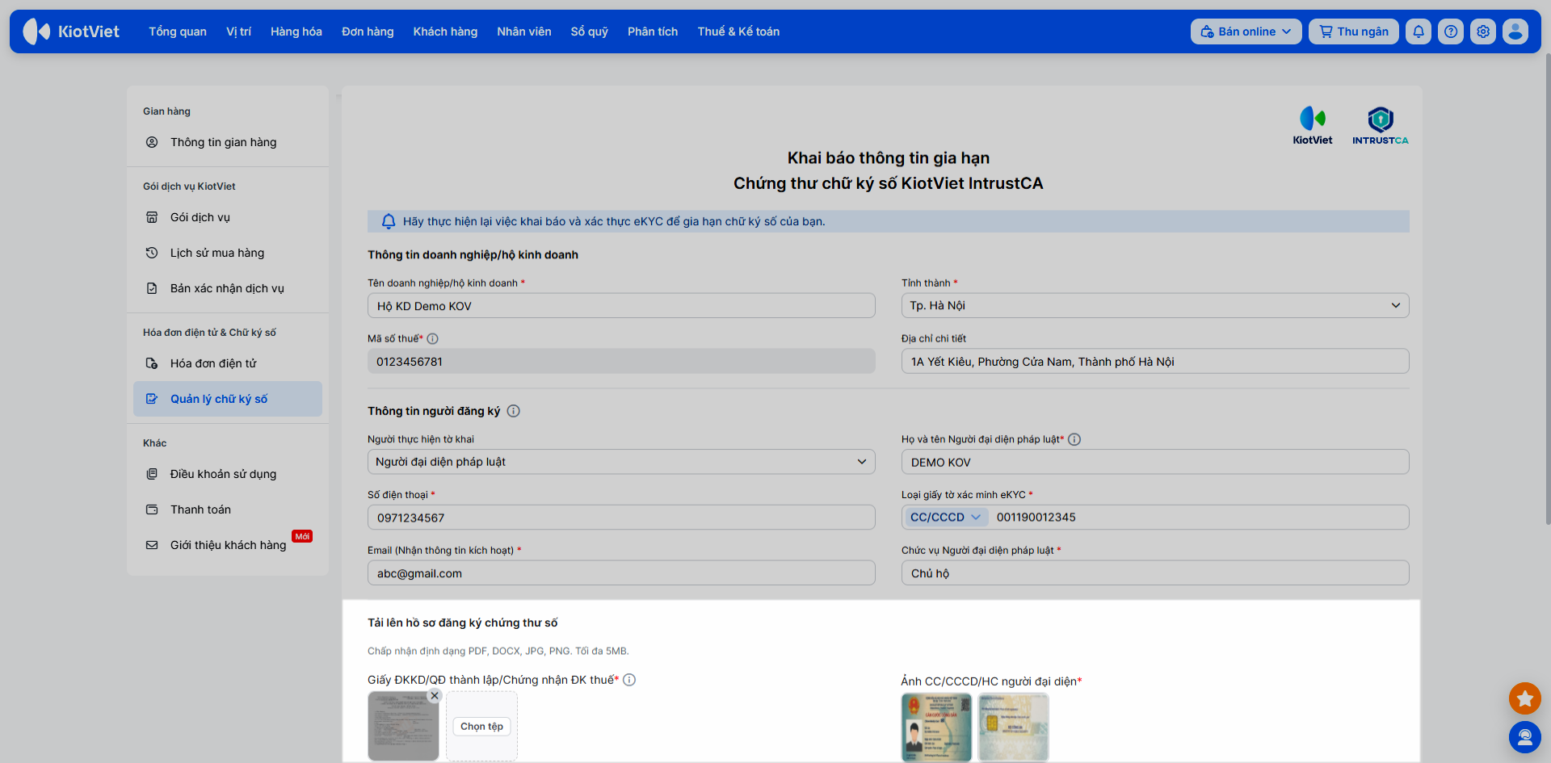Open the user account avatar icon
1551x763 pixels.
[1515, 31]
